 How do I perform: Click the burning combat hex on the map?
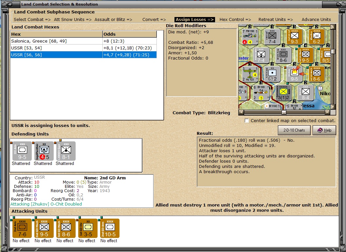(x=294, y=73)
